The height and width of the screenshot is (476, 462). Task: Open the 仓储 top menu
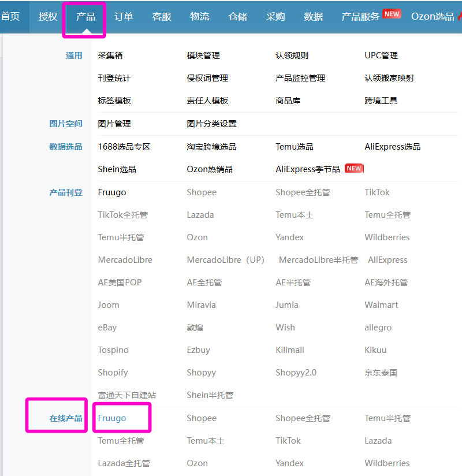click(x=238, y=16)
